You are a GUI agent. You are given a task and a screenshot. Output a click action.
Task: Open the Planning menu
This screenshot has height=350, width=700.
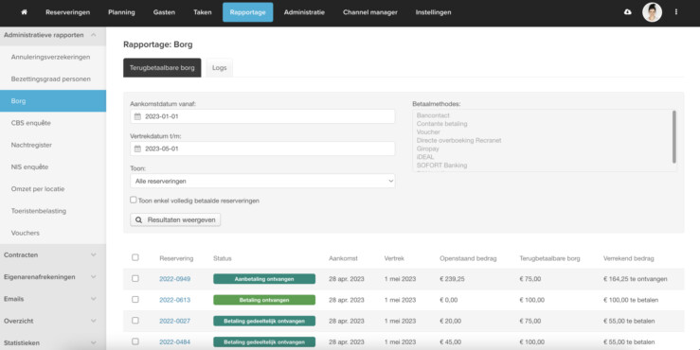tap(121, 12)
